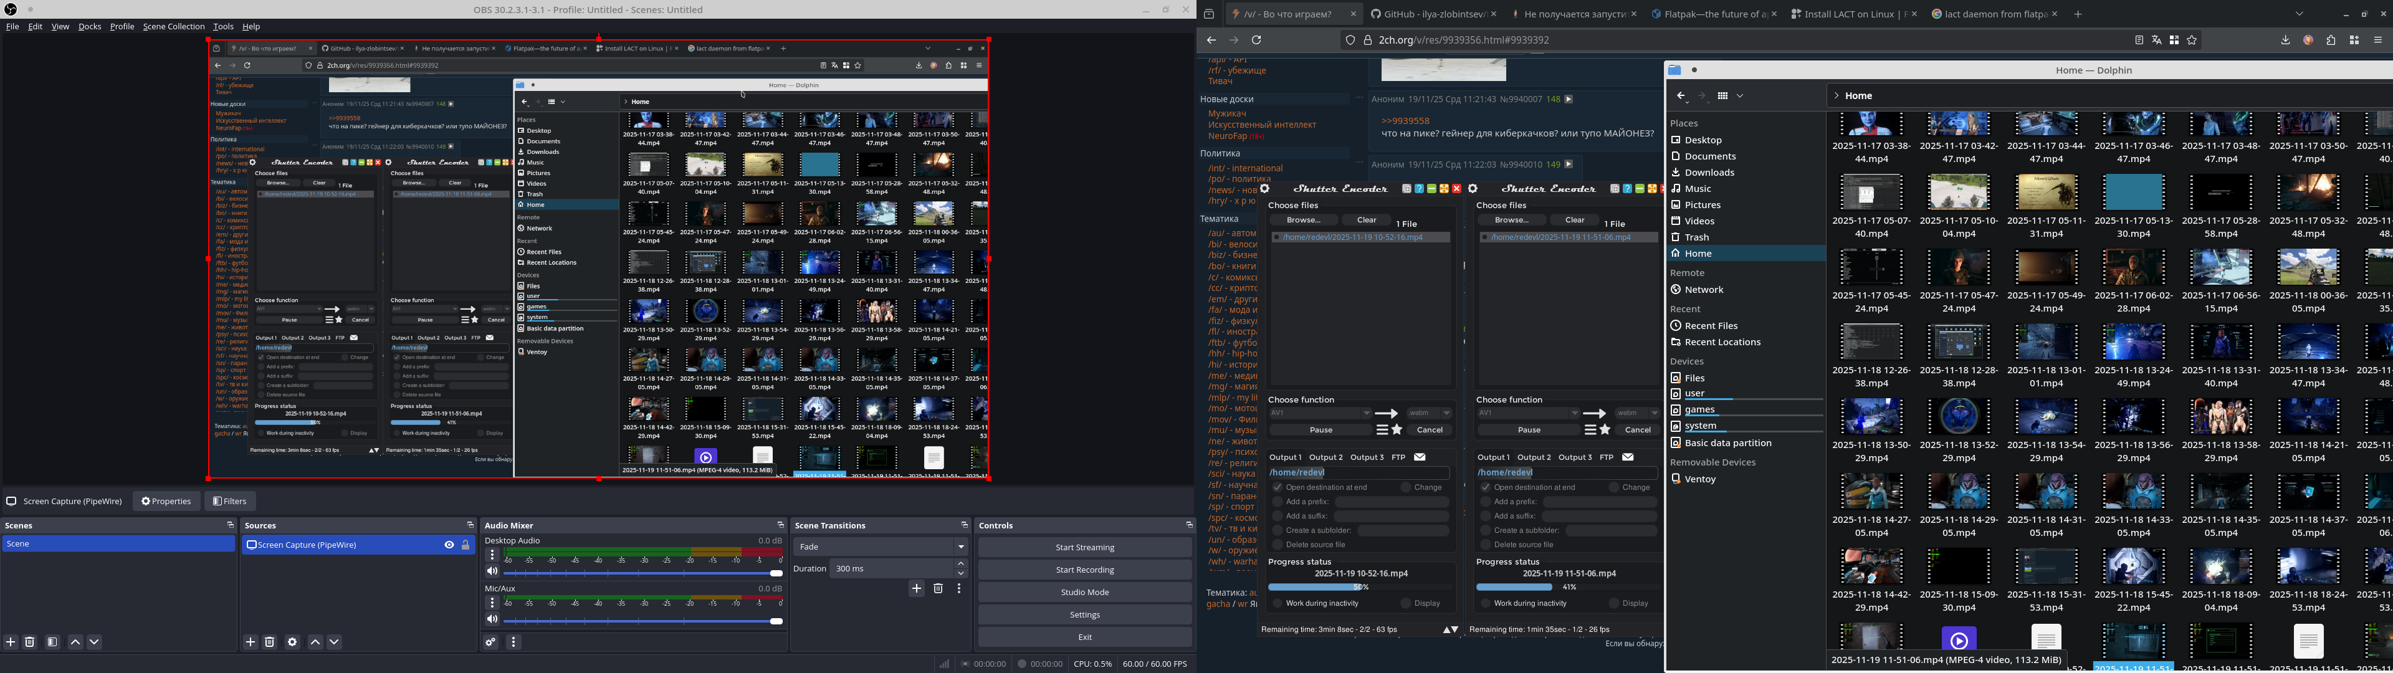Open advanced audio properties gears icon
Viewport: 2393px width, 673px height.
pyautogui.click(x=490, y=641)
